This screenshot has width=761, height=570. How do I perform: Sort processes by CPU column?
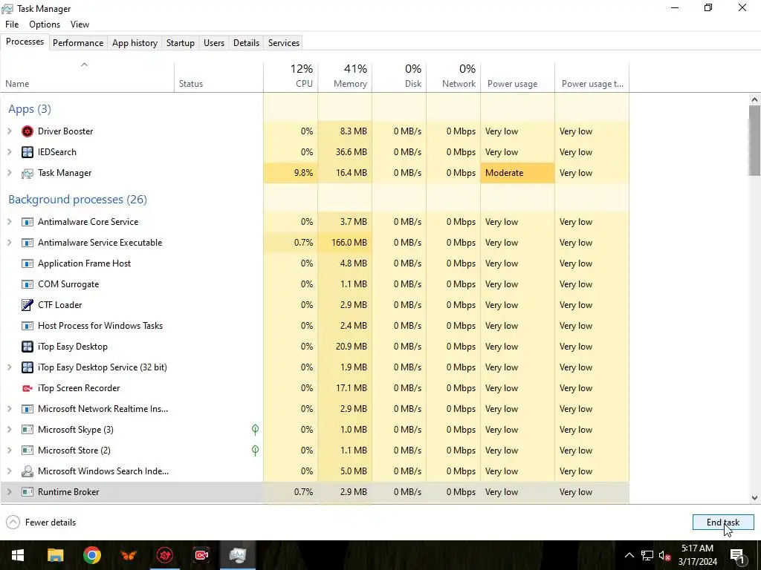[291, 76]
